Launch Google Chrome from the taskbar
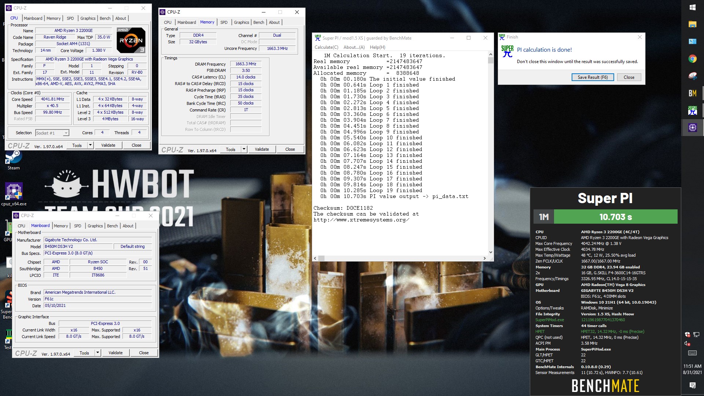 692,59
